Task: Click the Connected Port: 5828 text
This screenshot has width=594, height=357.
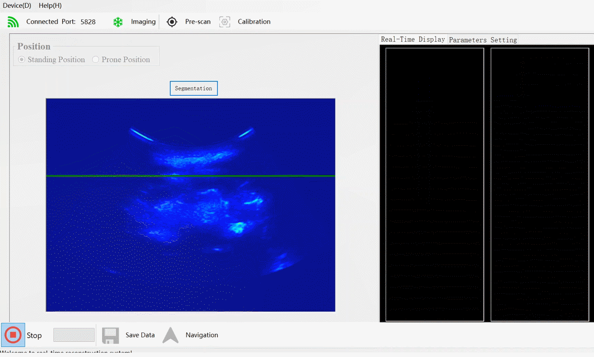Action: coord(61,21)
